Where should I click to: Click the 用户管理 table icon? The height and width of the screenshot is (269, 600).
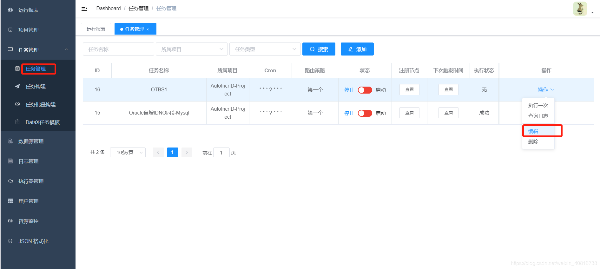point(10,201)
